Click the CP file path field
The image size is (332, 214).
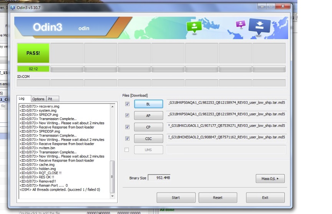(226, 127)
